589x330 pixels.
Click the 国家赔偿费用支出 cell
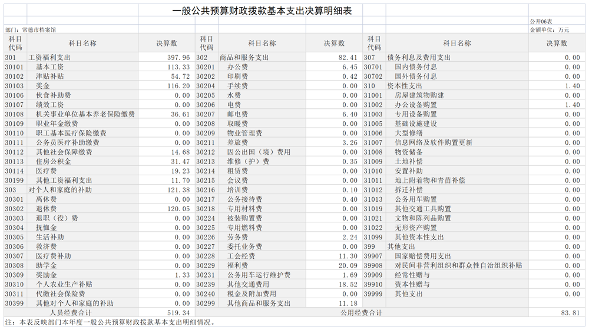point(422,256)
